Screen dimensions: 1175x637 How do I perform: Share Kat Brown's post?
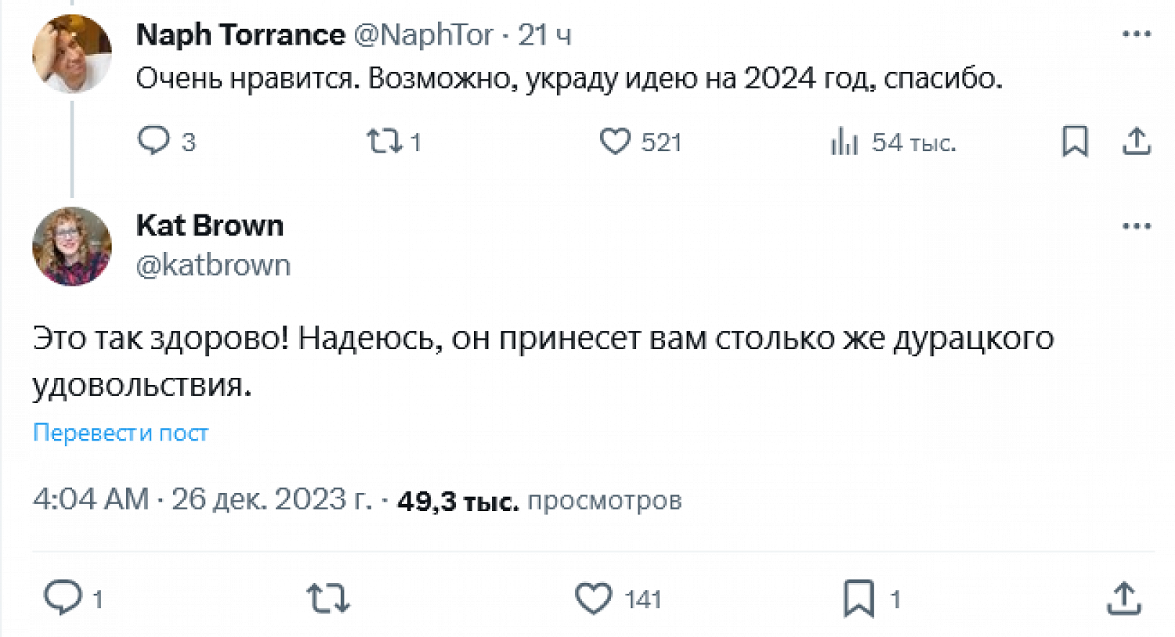1124,599
